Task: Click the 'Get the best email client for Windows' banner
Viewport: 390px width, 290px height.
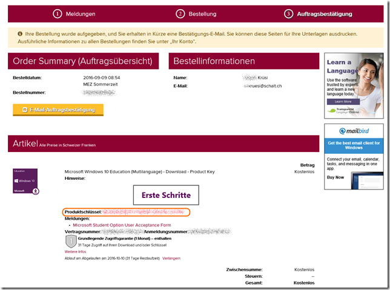Action: (354, 145)
